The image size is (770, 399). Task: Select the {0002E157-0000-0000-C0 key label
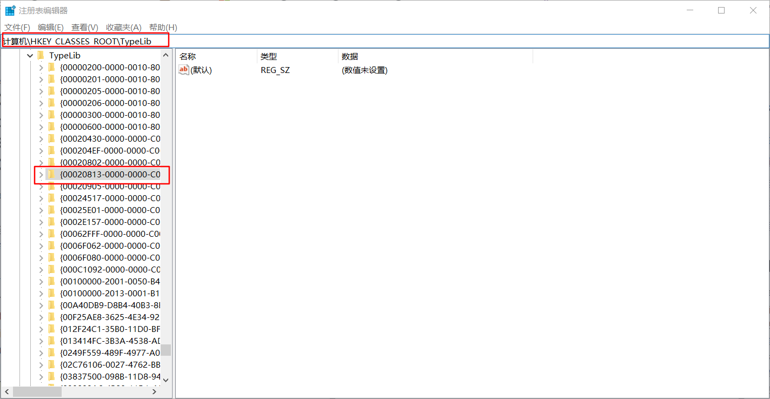pyautogui.click(x=110, y=222)
